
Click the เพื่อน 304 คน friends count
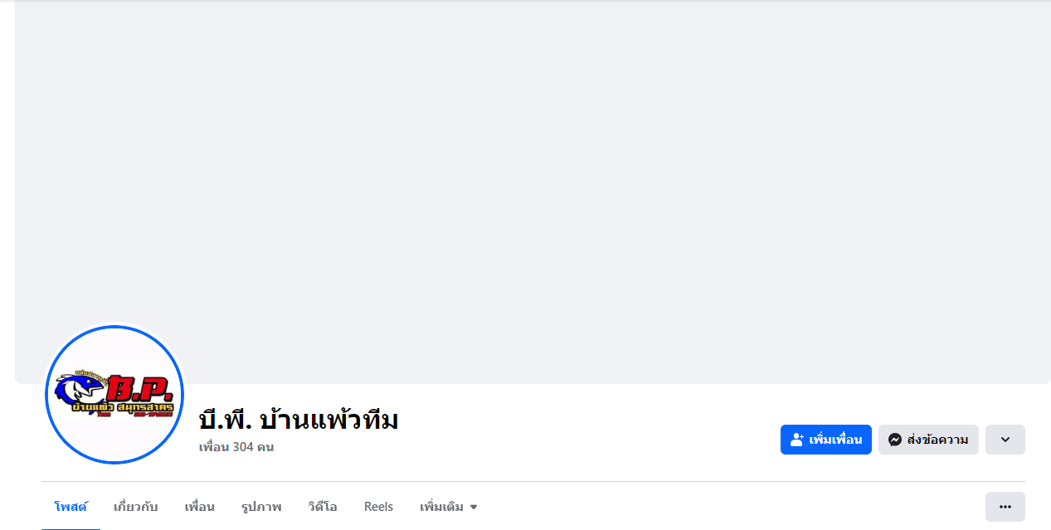[x=236, y=447]
